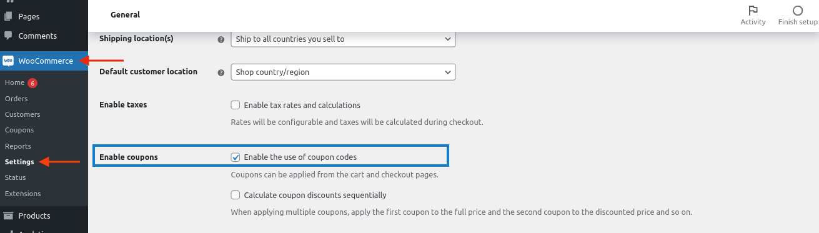Click the Finish setup circle icon

(x=798, y=11)
